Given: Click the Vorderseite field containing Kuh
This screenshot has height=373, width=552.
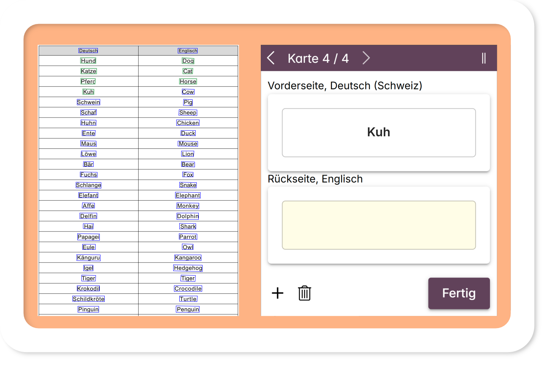Looking at the screenshot, I should point(378,132).
